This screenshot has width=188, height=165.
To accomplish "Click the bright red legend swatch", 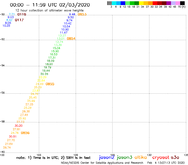I will tap(155, 3).
